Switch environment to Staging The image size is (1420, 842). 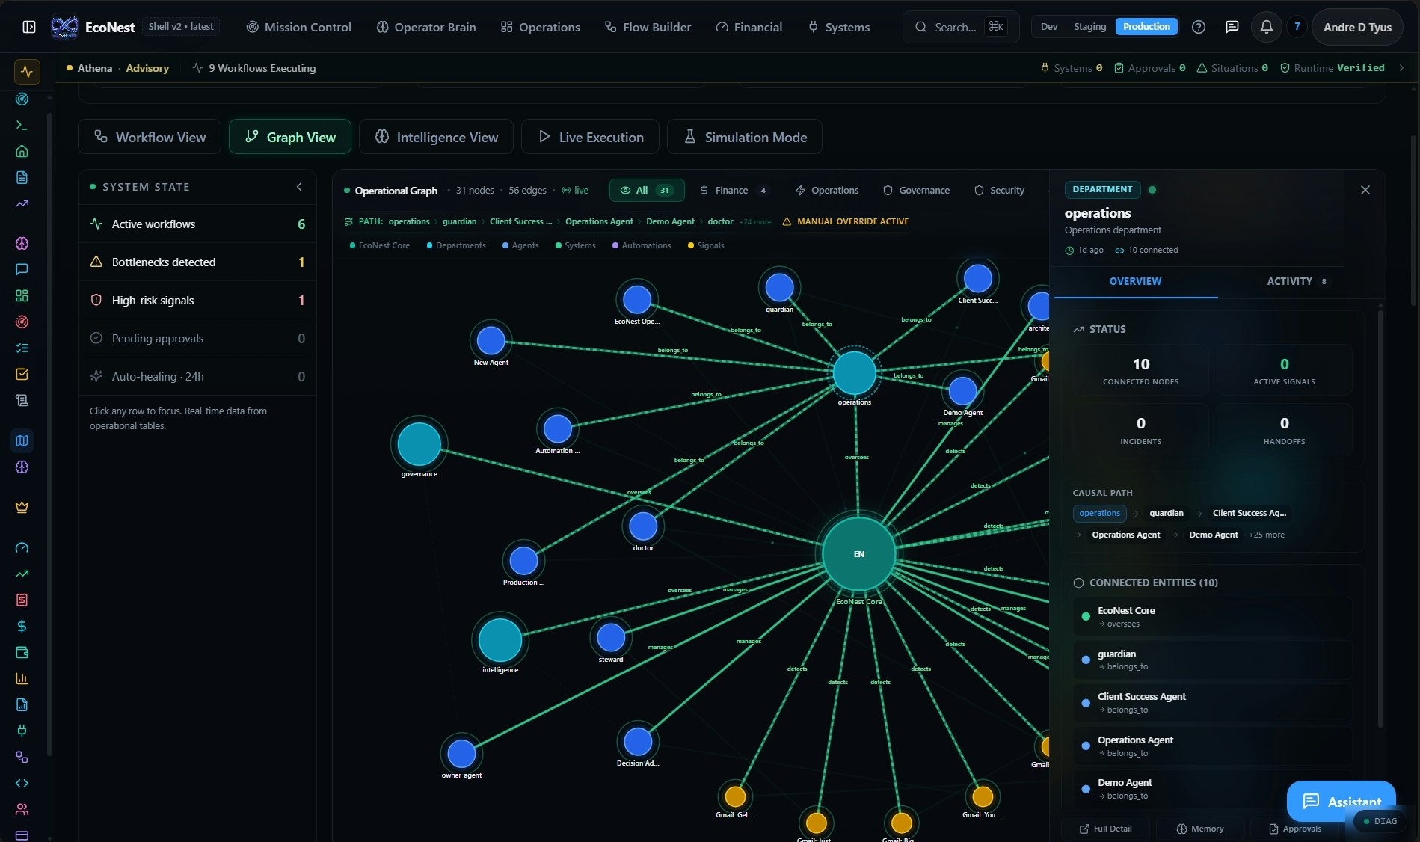pyautogui.click(x=1089, y=27)
